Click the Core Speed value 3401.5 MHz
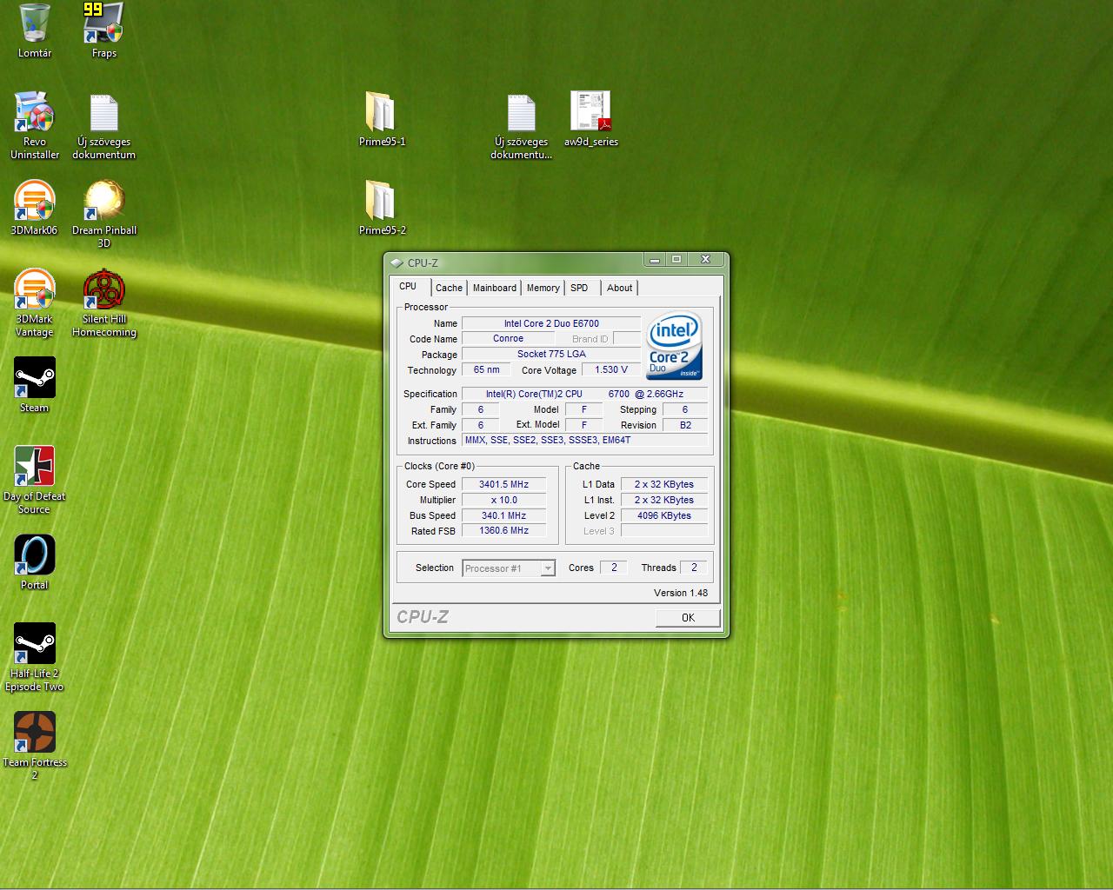The image size is (1113, 890). [x=503, y=484]
